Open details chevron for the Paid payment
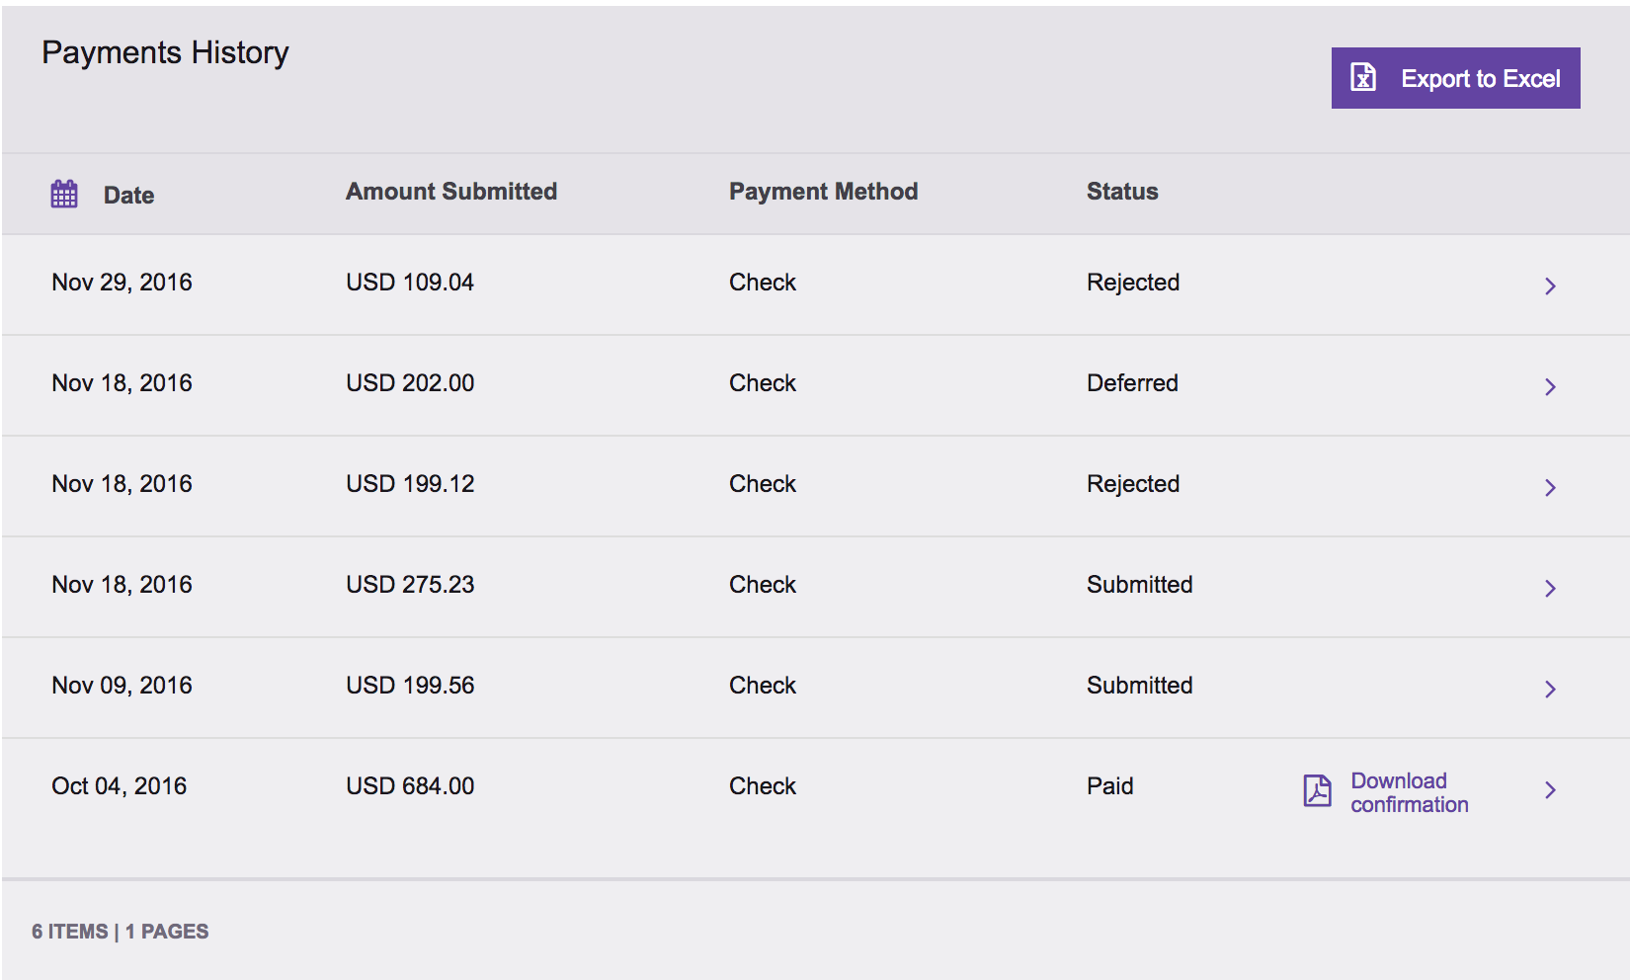 pyautogui.click(x=1550, y=789)
